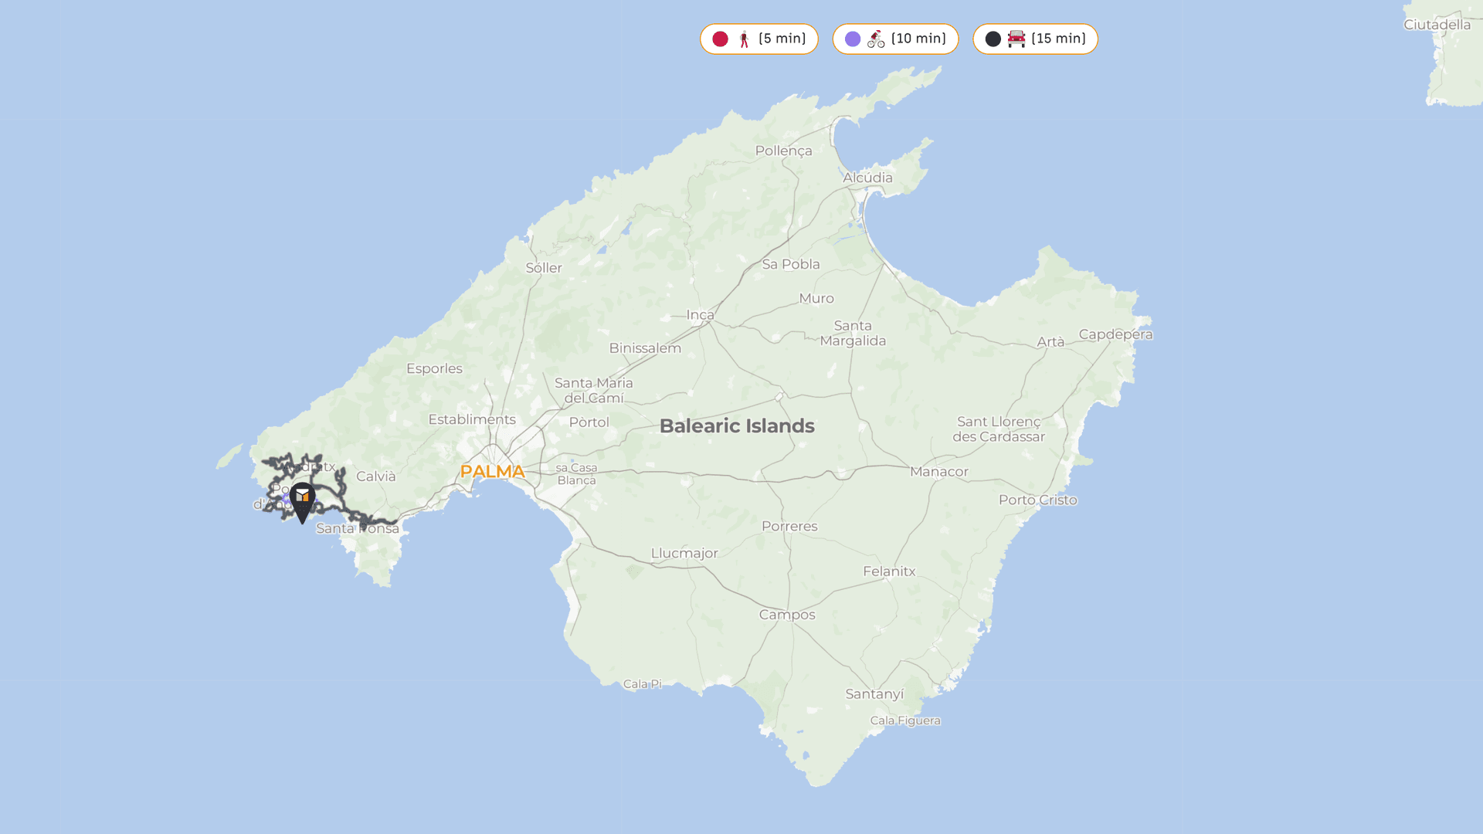The width and height of the screenshot is (1483, 834).
Task: Click the PALMA city label
Action: [492, 471]
